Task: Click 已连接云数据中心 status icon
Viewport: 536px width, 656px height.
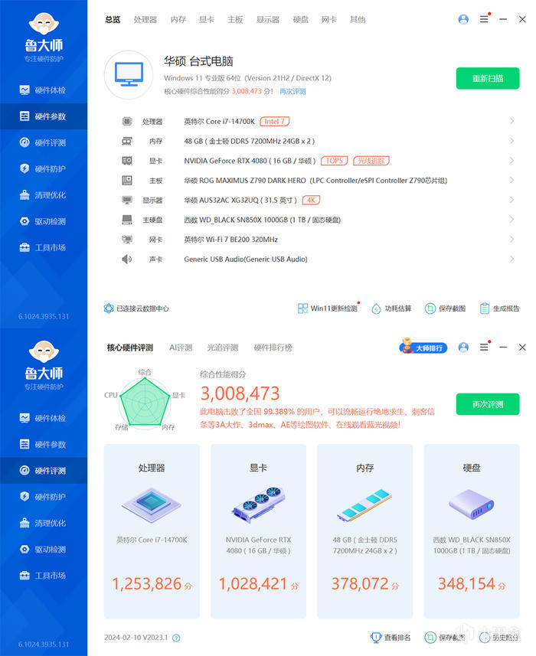Action: tap(109, 308)
